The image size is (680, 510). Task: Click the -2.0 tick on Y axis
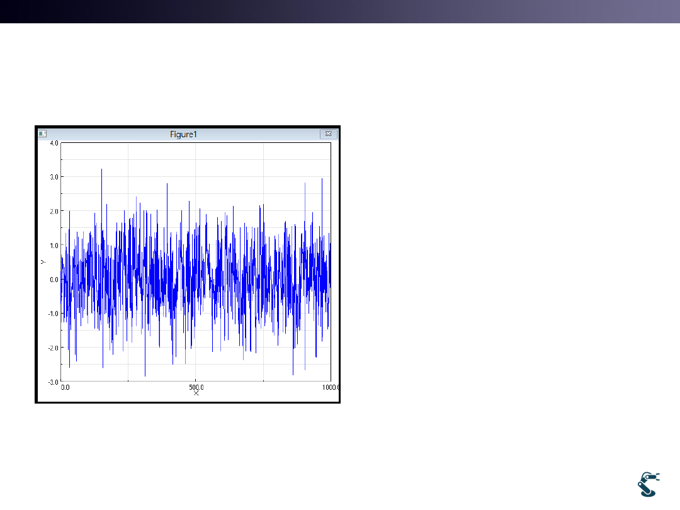click(53, 348)
